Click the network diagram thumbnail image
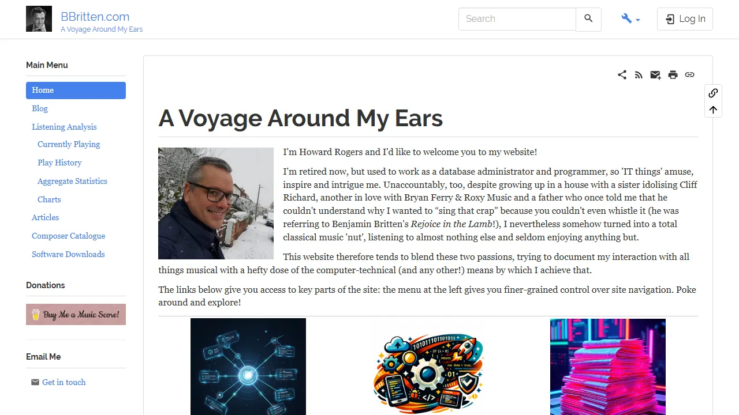Screen dimensions: 739x415 (248, 367)
